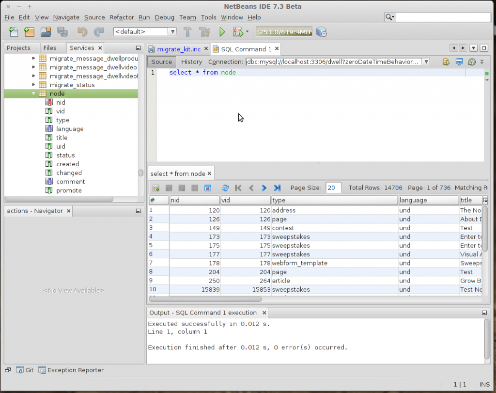Open Git in the status bar
The width and height of the screenshot is (496, 393).
tap(25, 370)
